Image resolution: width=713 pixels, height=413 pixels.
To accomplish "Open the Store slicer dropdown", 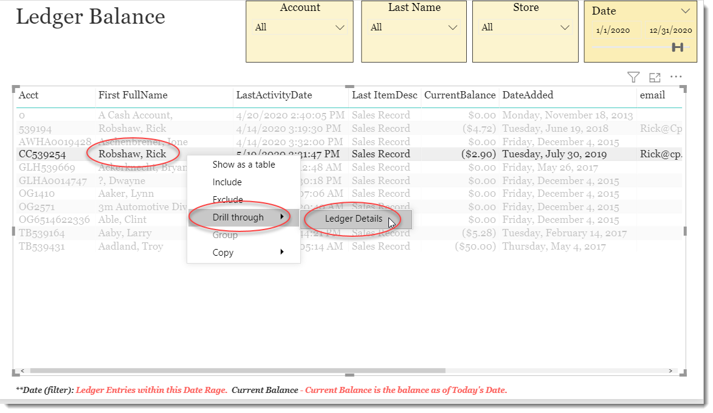I will (565, 27).
